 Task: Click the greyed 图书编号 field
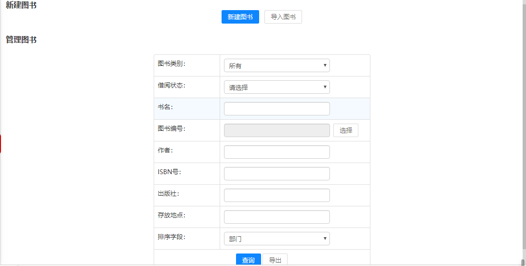(x=276, y=130)
